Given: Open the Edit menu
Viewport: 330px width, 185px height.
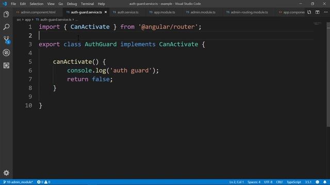Looking at the screenshot, I should 23,4.
